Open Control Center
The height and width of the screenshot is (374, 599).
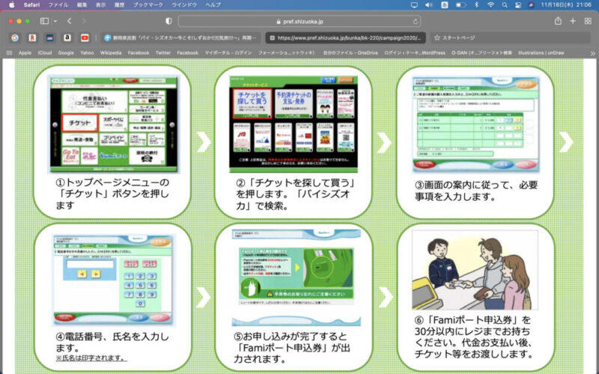[x=518, y=5]
